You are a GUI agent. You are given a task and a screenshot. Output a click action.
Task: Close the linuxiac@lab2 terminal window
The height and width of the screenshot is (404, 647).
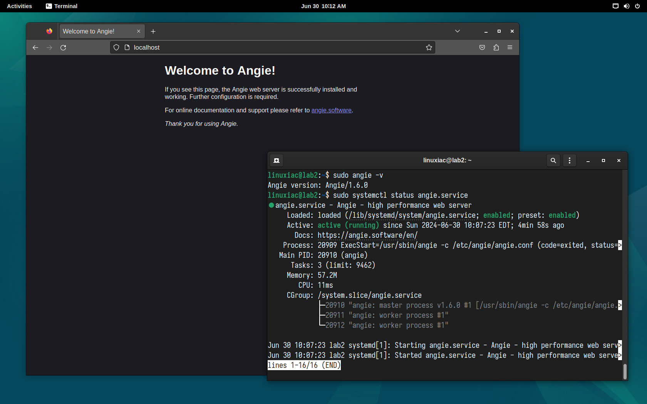[x=619, y=160]
